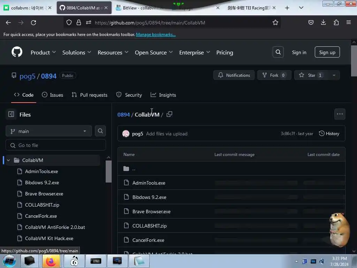The height and width of the screenshot is (268, 357).
Task: Click the pog5 owner link in repo title
Action: (27, 76)
